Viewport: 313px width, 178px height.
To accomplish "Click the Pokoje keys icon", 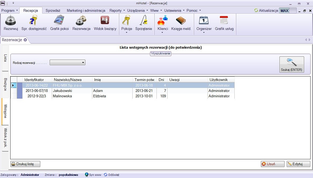I will click(126, 20).
